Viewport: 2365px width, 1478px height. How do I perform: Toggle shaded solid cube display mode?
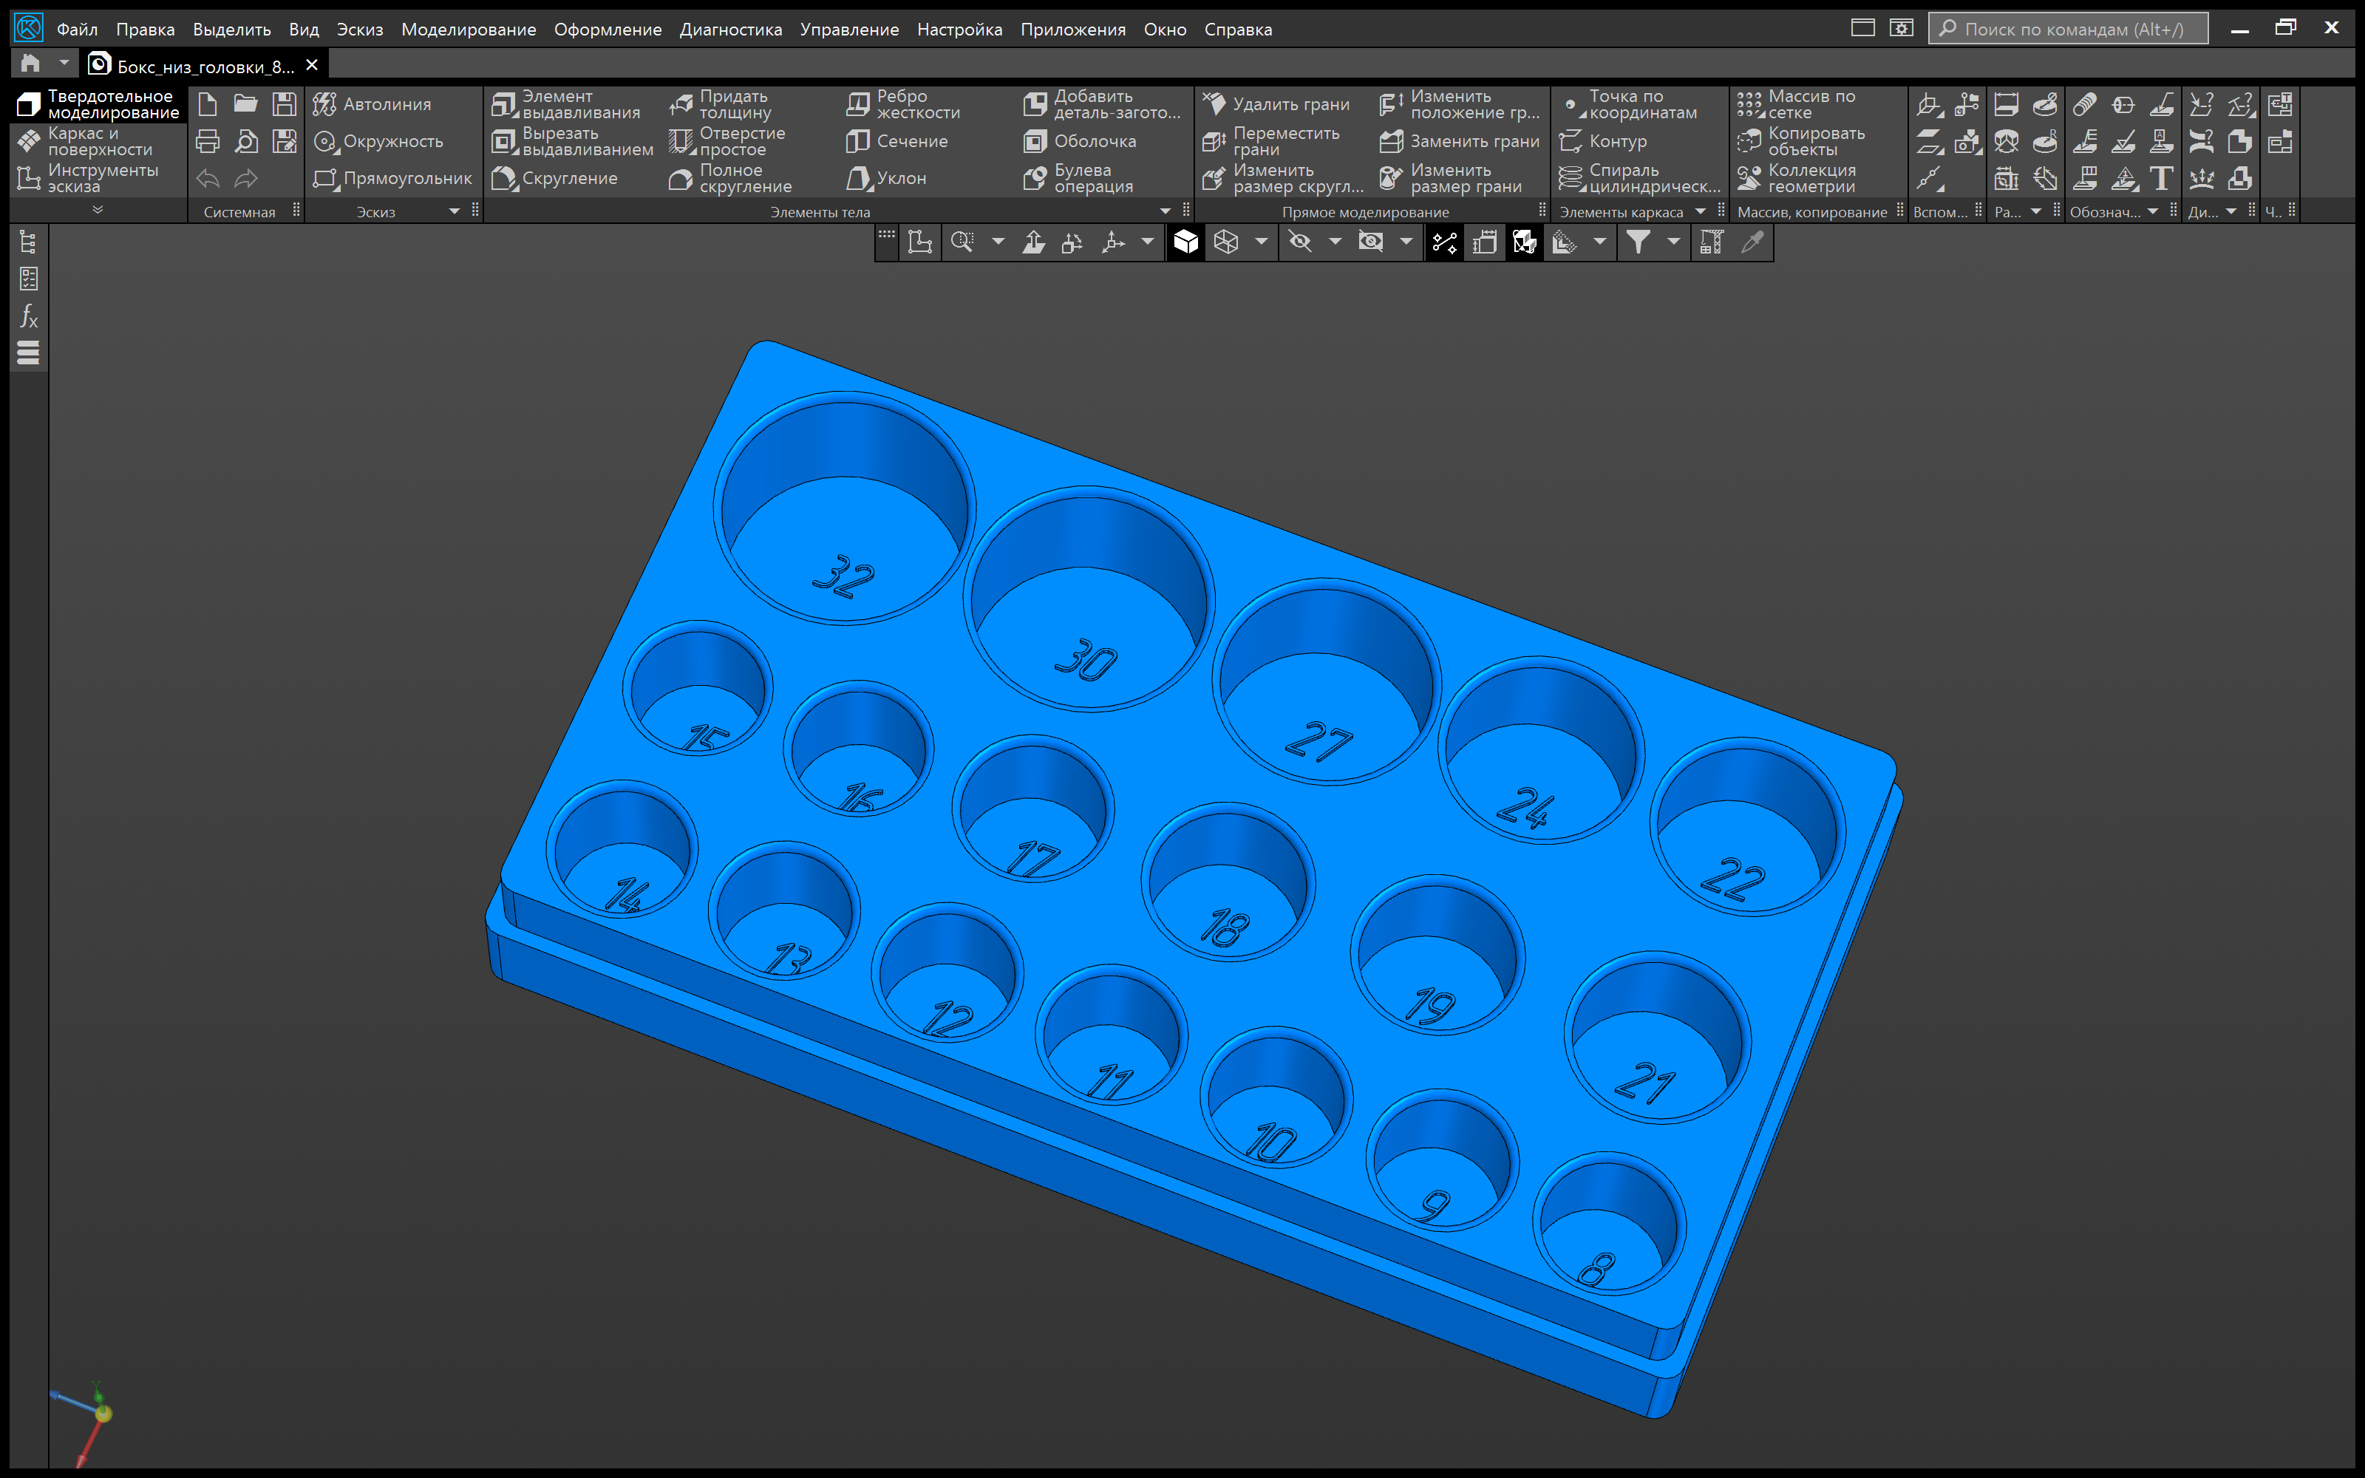[1185, 242]
